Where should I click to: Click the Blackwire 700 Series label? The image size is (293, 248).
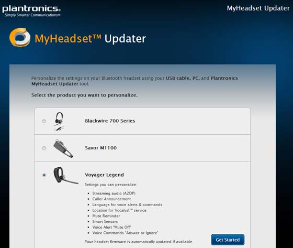tap(110, 121)
